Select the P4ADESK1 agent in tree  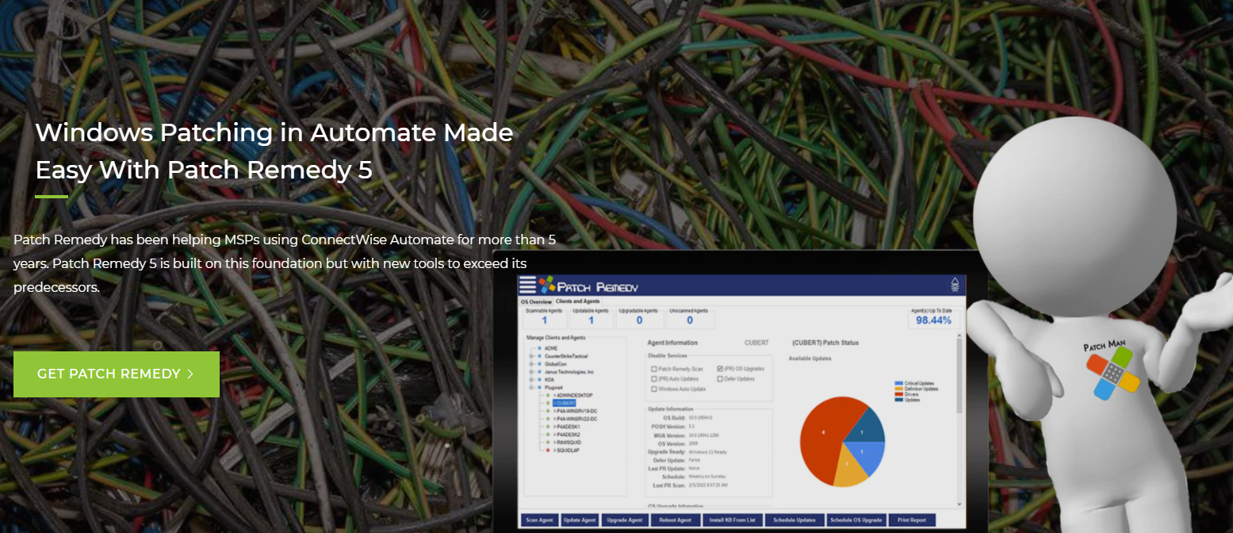click(x=569, y=427)
